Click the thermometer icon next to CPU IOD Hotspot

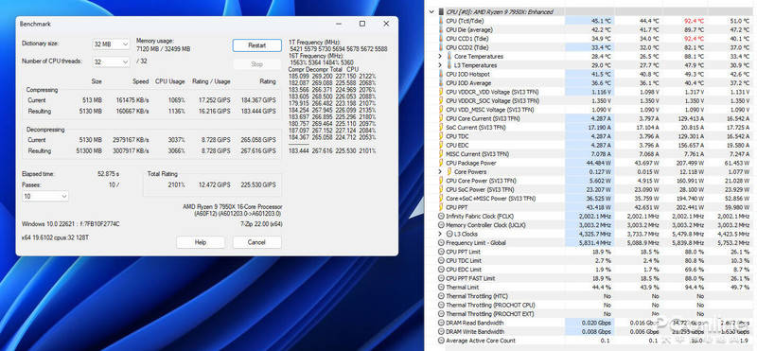(x=441, y=74)
